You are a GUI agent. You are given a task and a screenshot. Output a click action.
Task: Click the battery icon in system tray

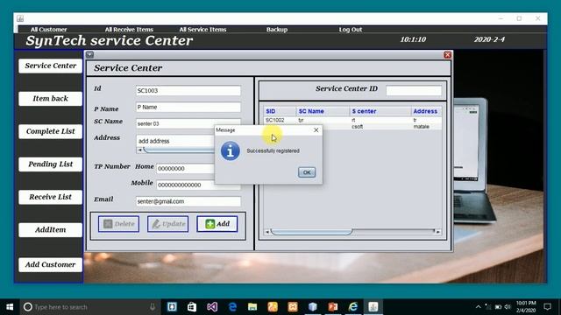click(498, 307)
